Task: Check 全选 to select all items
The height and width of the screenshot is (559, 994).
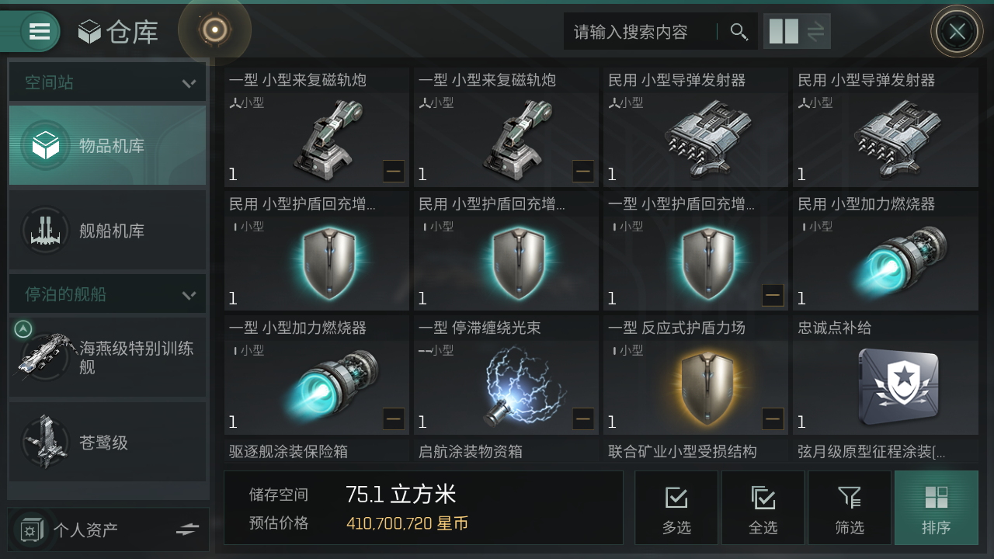Action: coord(763,508)
